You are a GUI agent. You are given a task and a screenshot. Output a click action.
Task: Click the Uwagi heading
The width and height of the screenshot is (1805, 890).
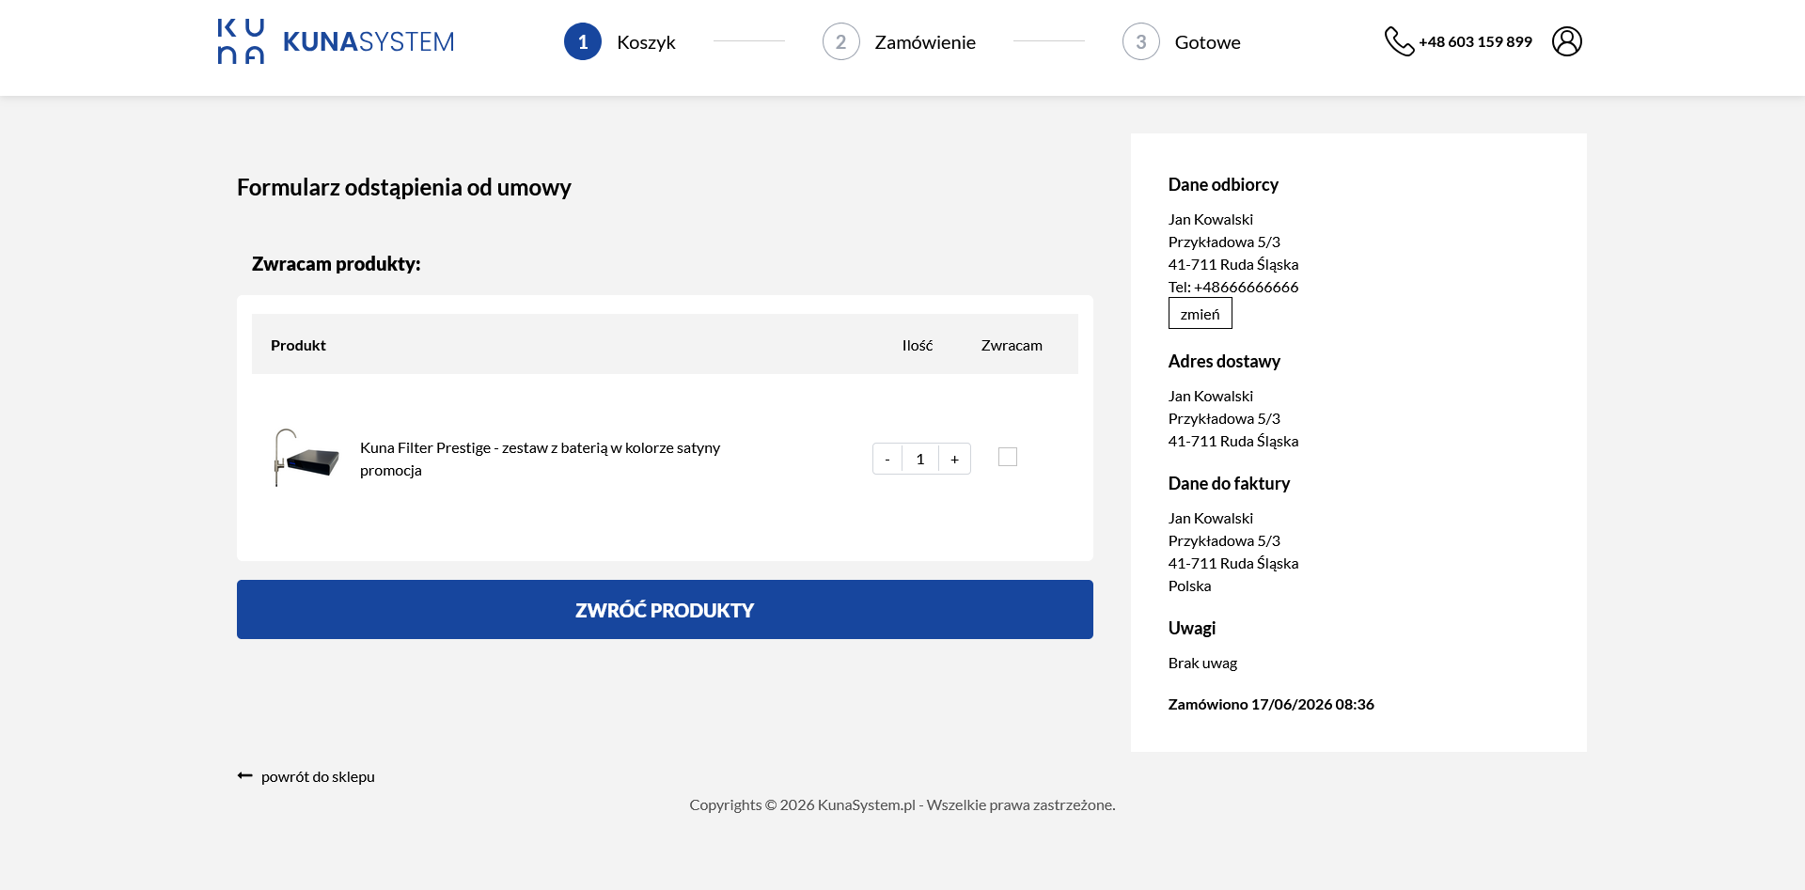coord(1192,628)
